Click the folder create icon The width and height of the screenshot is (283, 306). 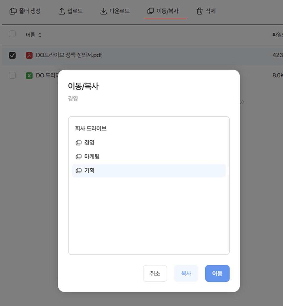click(x=13, y=11)
